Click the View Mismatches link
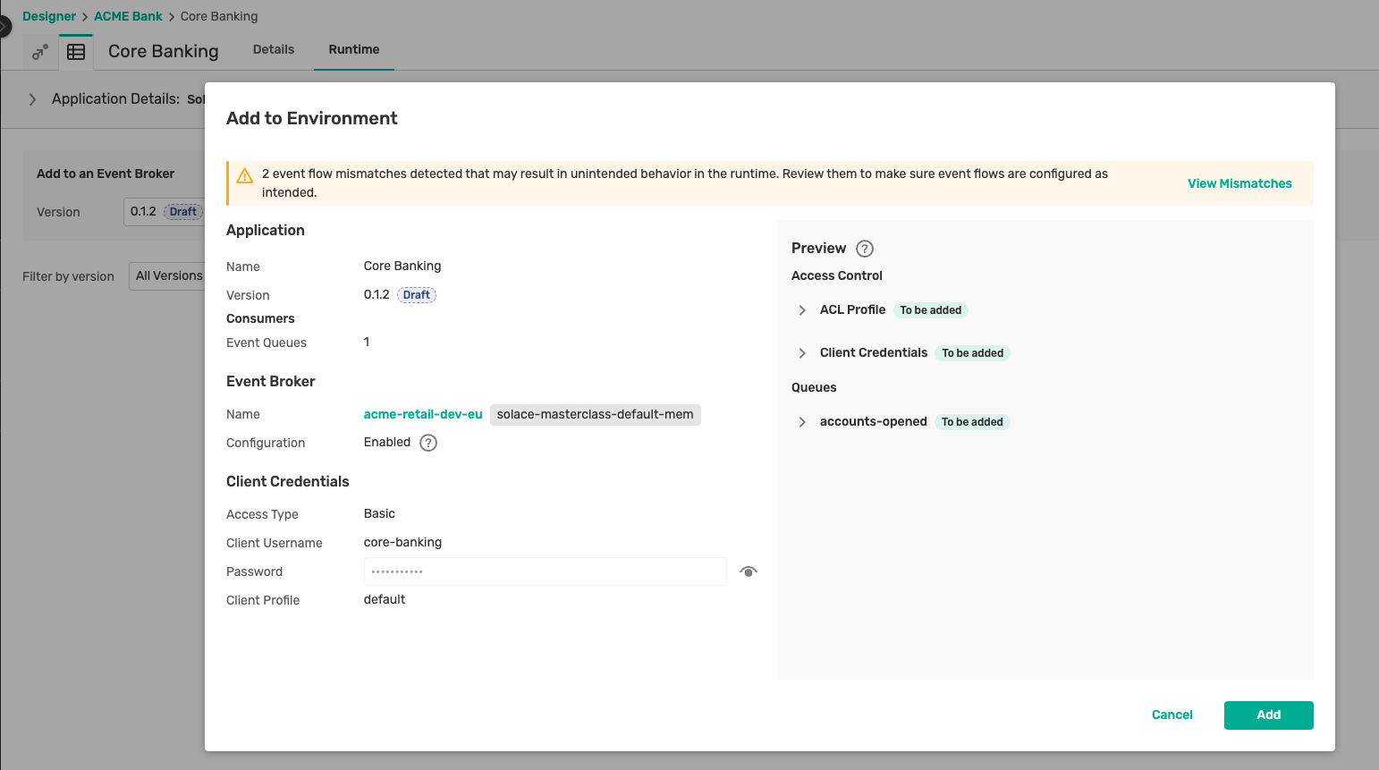Image resolution: width=1379 pixels, height=770 pixels. coord(1239,182)
